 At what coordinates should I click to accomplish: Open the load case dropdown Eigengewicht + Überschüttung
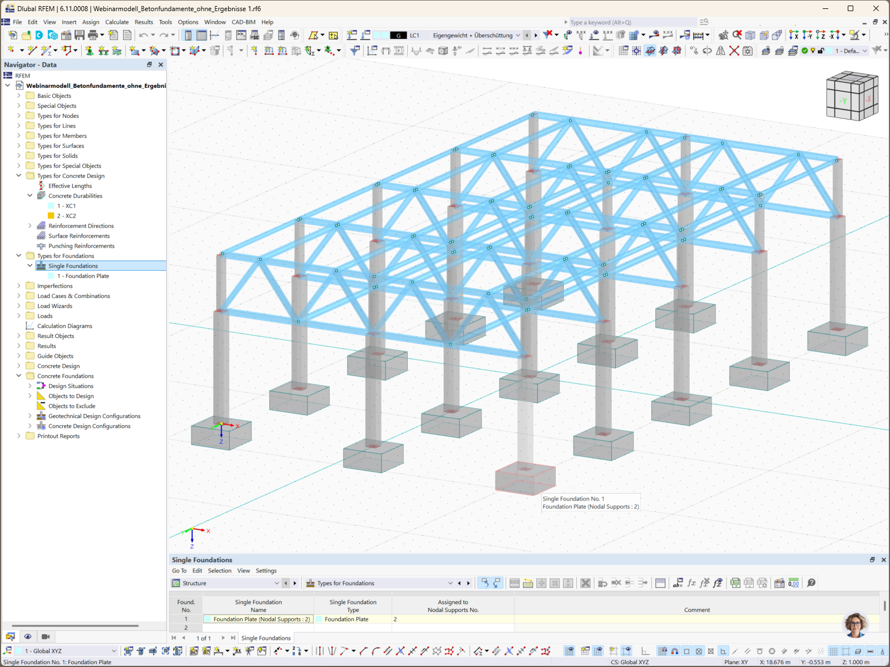pyautogui.click(x=518, y=35)
